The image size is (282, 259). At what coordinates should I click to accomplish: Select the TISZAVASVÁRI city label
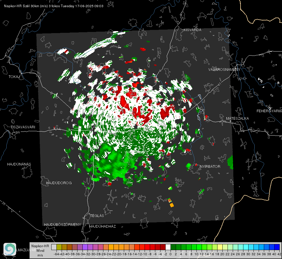click(x=23, y=127)
